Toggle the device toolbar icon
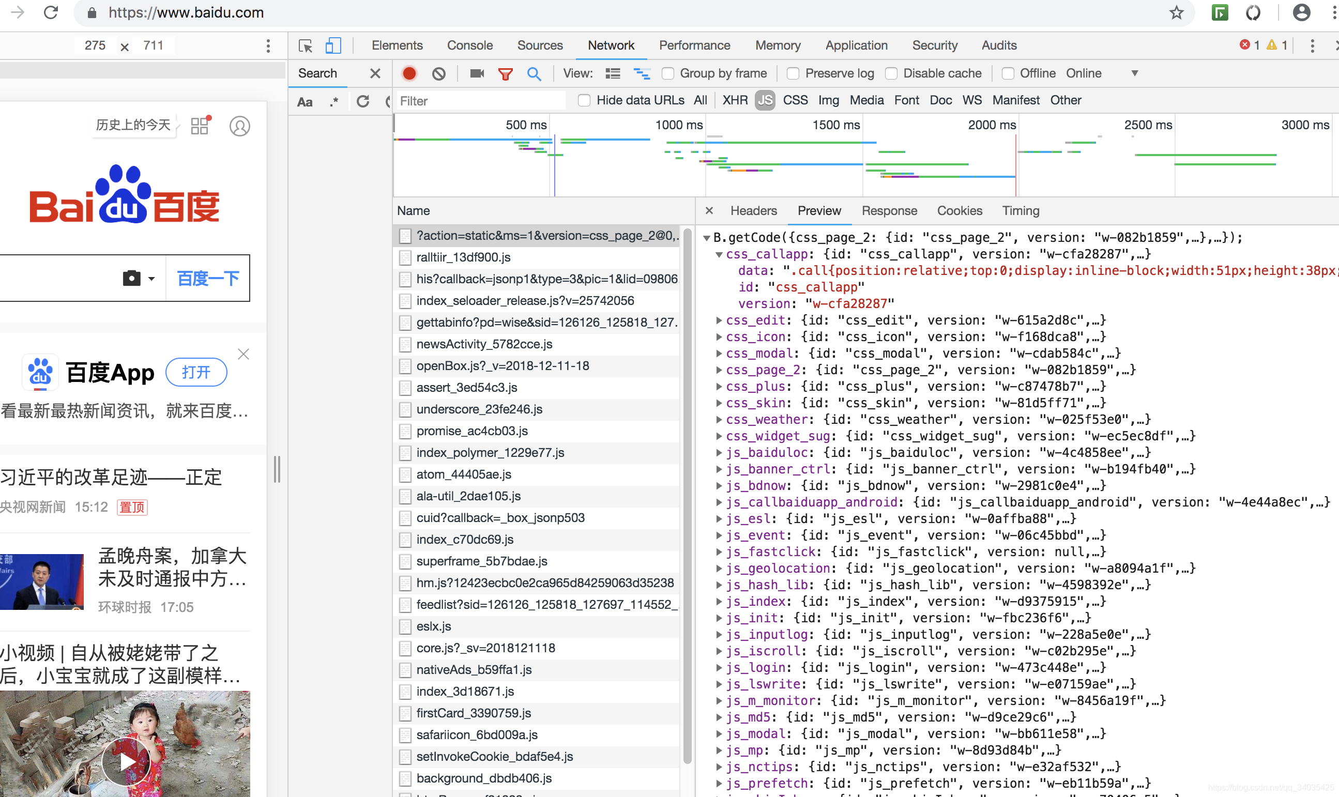Screen dimensions: 1339x797 click(333, 45)
